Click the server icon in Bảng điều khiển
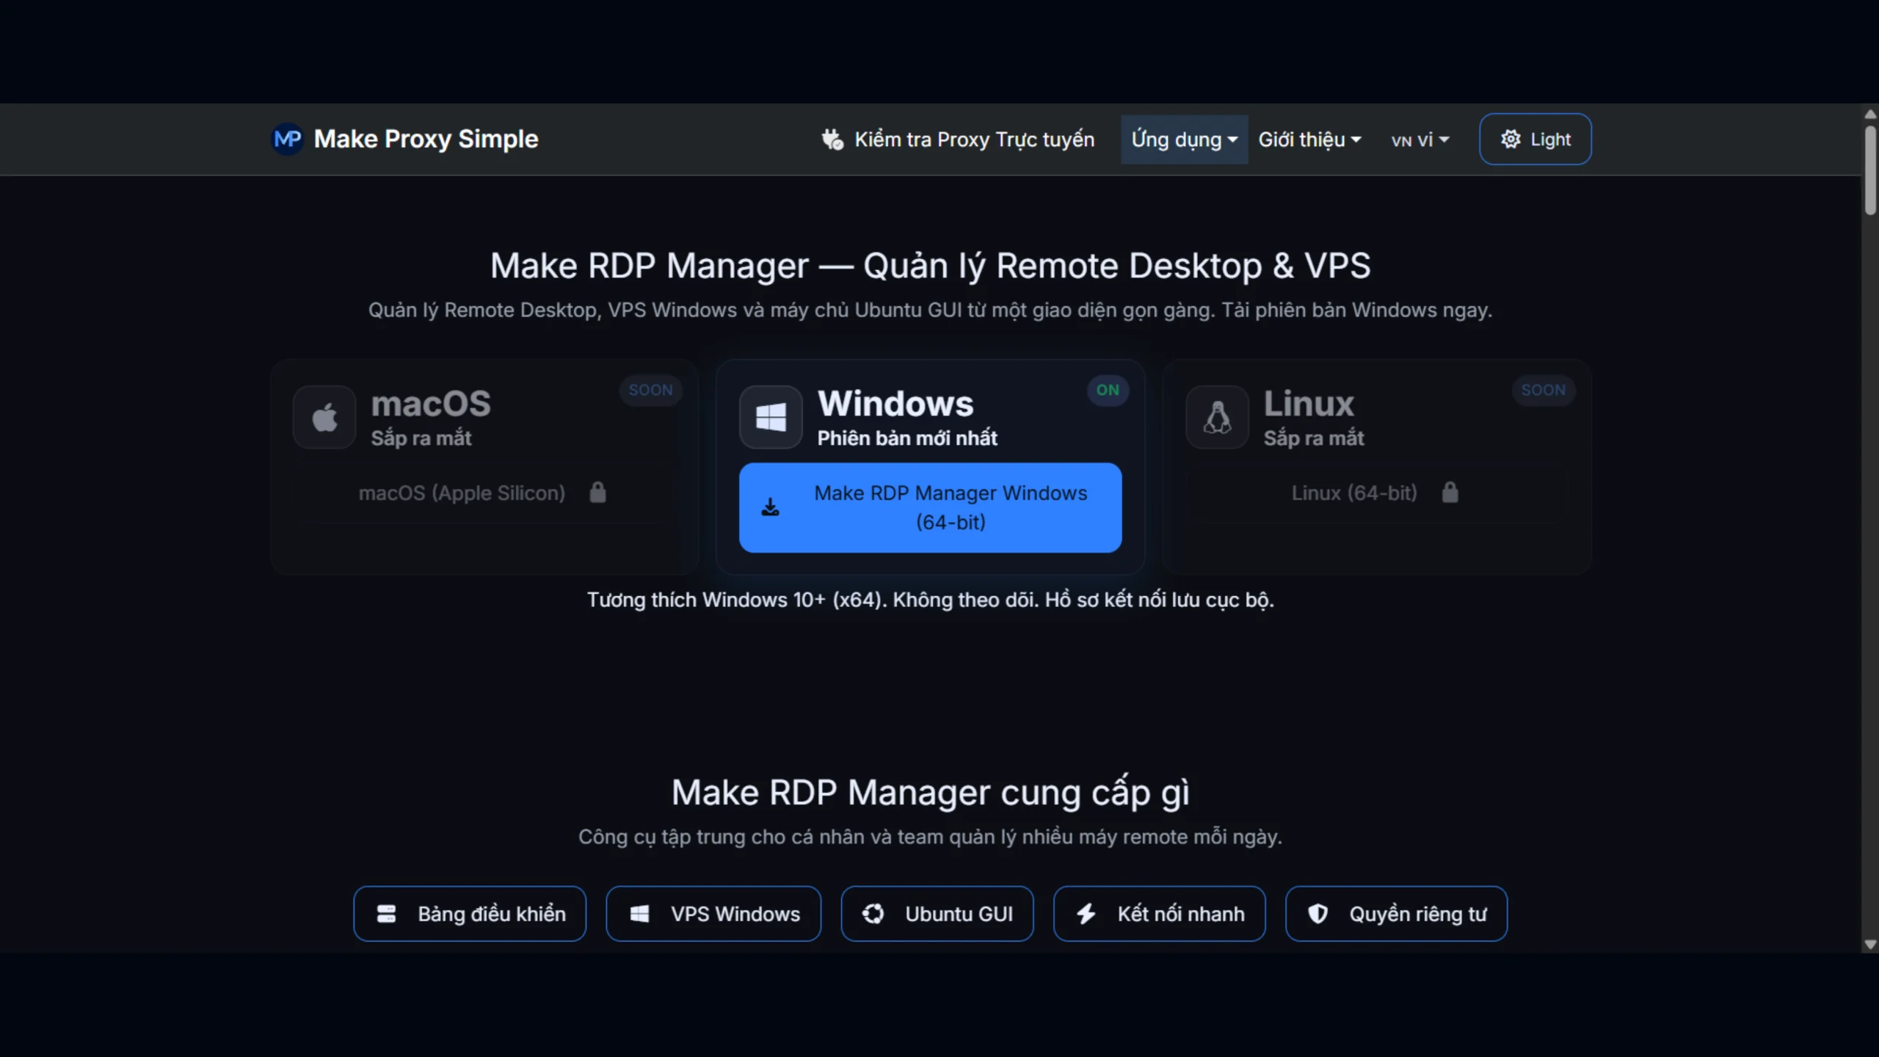 click(x=386, y=914)
